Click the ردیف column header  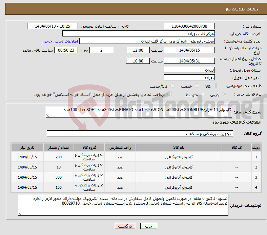(x=256, y=148)
